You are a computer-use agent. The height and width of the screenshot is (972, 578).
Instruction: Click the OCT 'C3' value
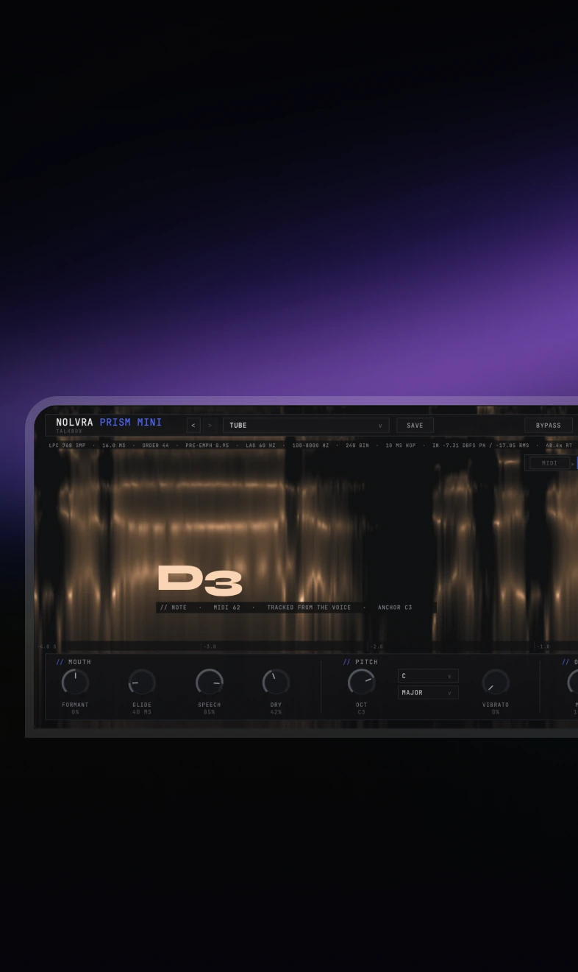361,712
